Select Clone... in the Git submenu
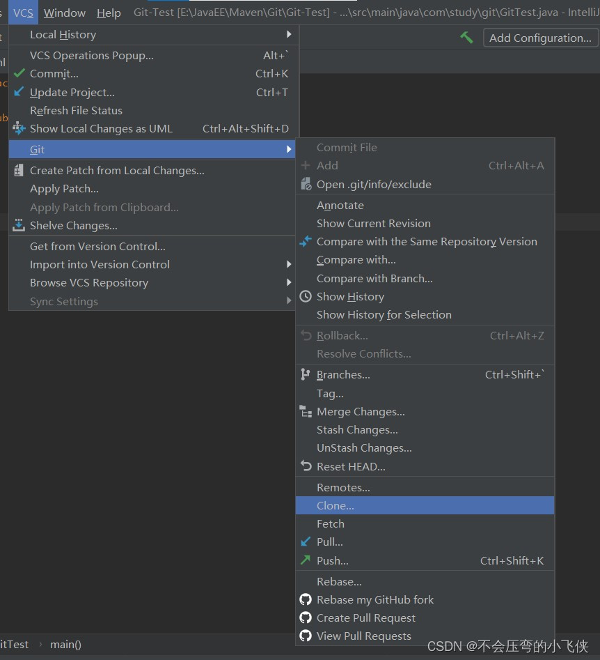600x660 pixels. tap(425, 505)
